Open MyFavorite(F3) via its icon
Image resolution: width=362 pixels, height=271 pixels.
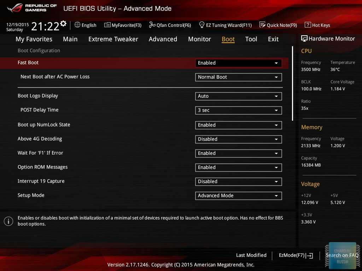(x=107, y=25)
